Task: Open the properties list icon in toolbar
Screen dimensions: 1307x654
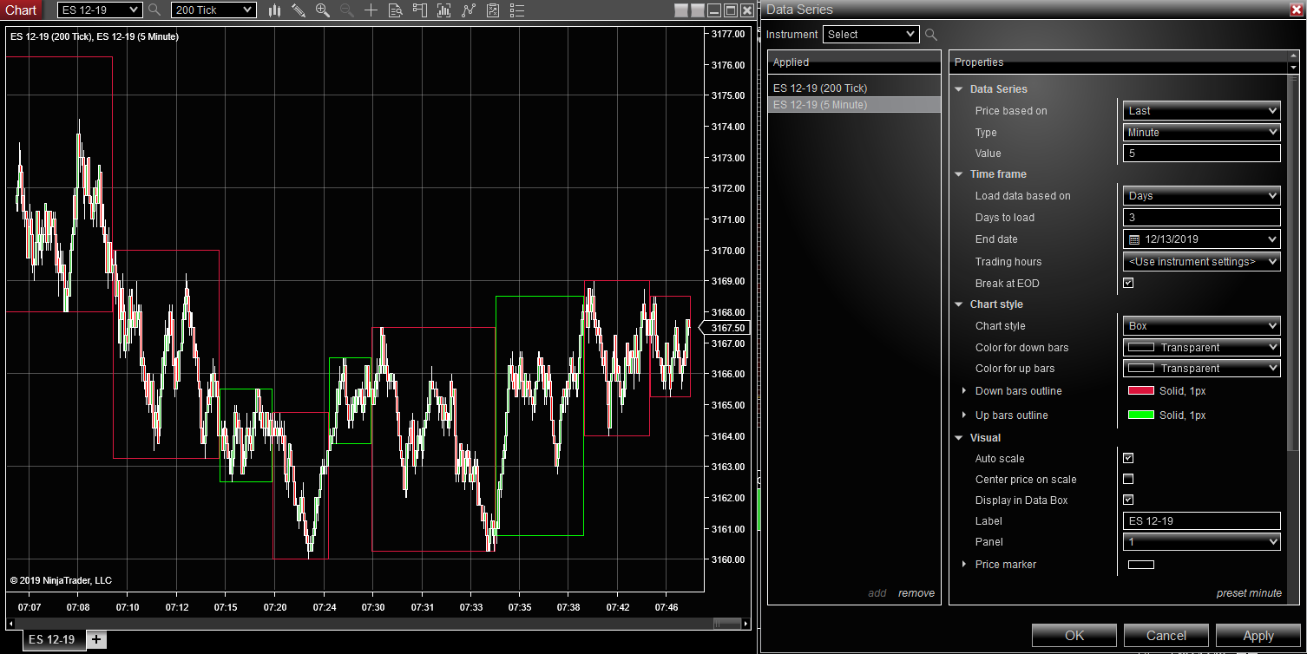Action: click(517, 10)
